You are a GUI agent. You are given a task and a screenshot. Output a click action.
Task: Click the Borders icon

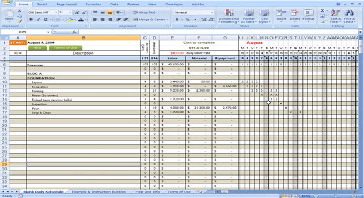click(58, 19)
